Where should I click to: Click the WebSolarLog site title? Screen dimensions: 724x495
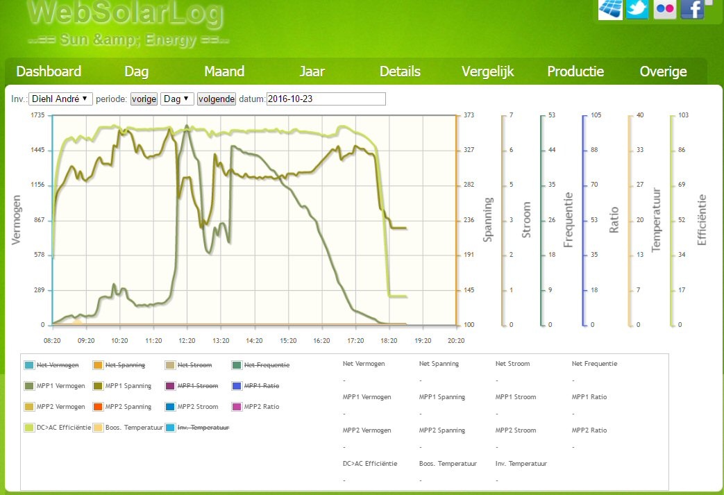(126, 13)
